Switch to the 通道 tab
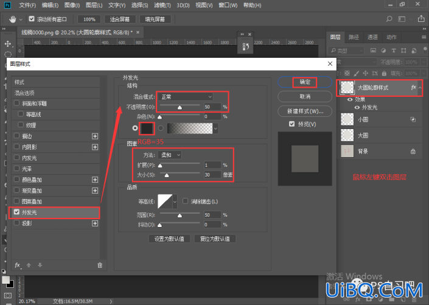The image size is (429, 305). coord(372,37)
